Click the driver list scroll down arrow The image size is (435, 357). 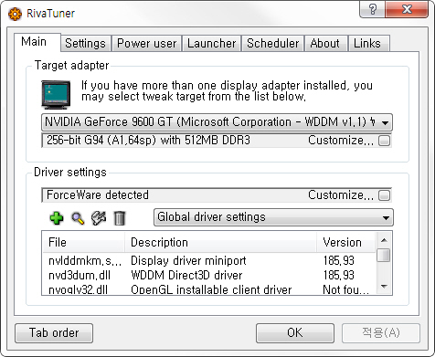pos(384,287)
